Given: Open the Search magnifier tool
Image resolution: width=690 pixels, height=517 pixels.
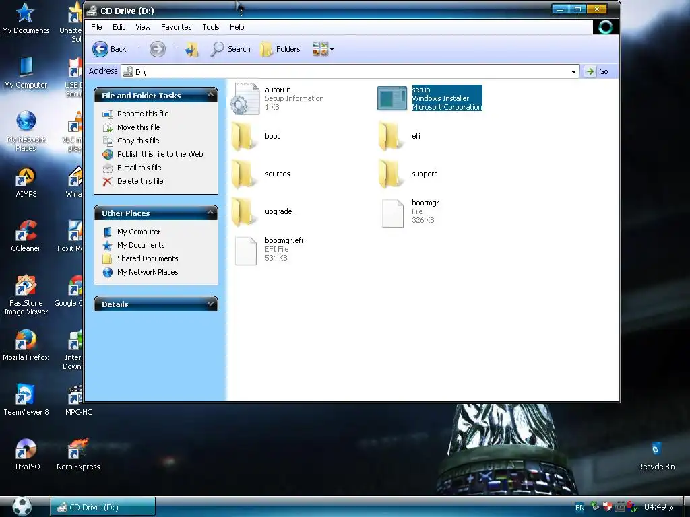Looking at the screenshot, I should tap(230, 49).
